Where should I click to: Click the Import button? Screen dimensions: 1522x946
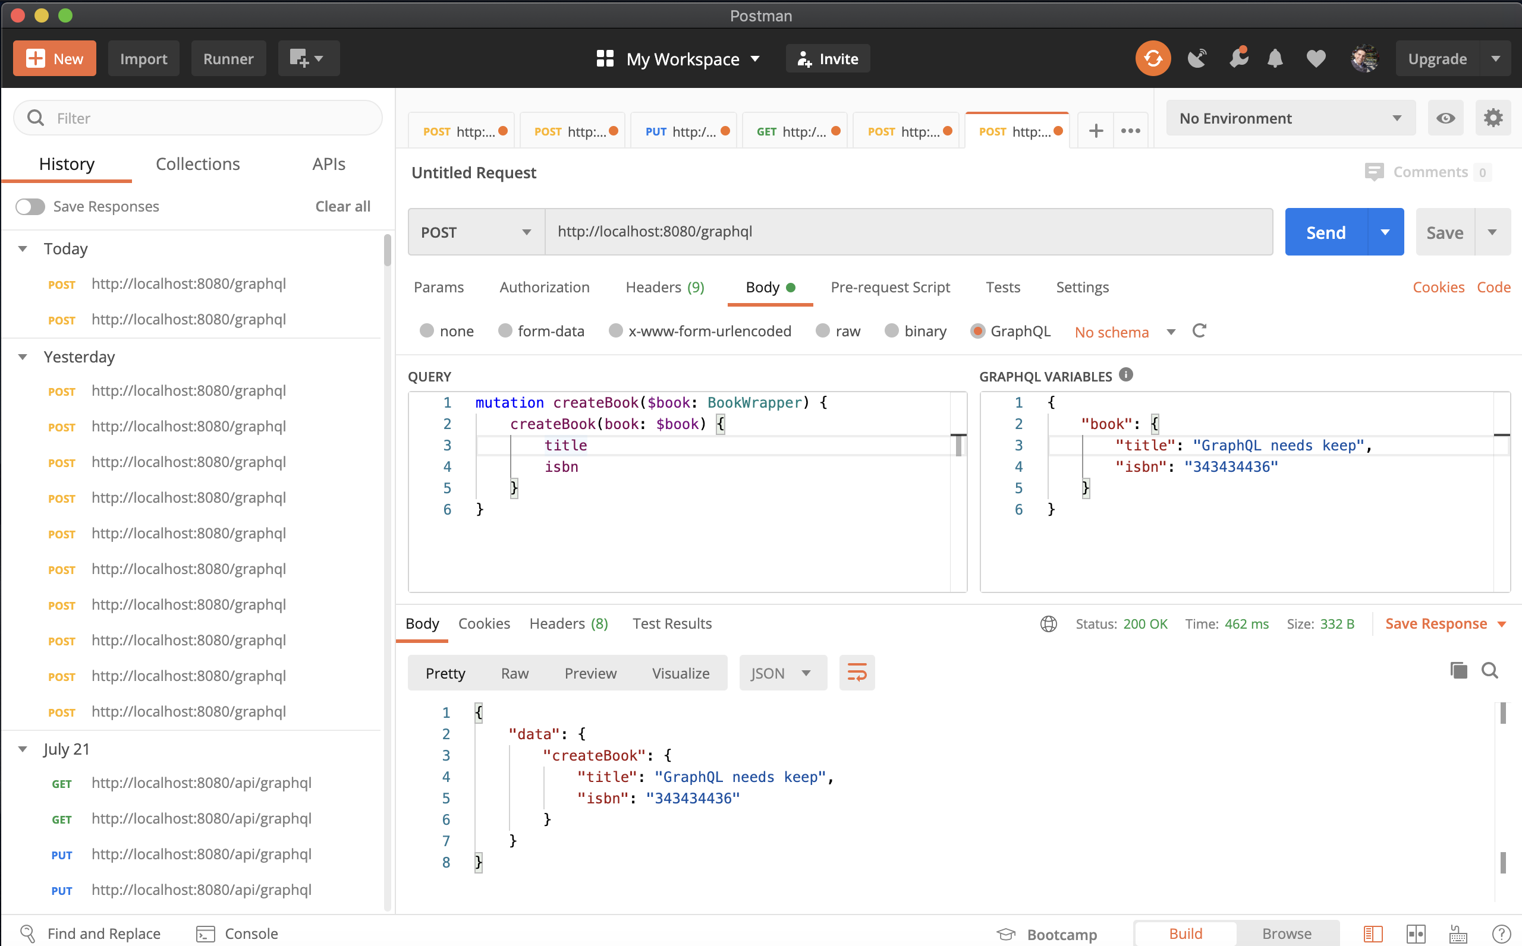click(143, 59)
